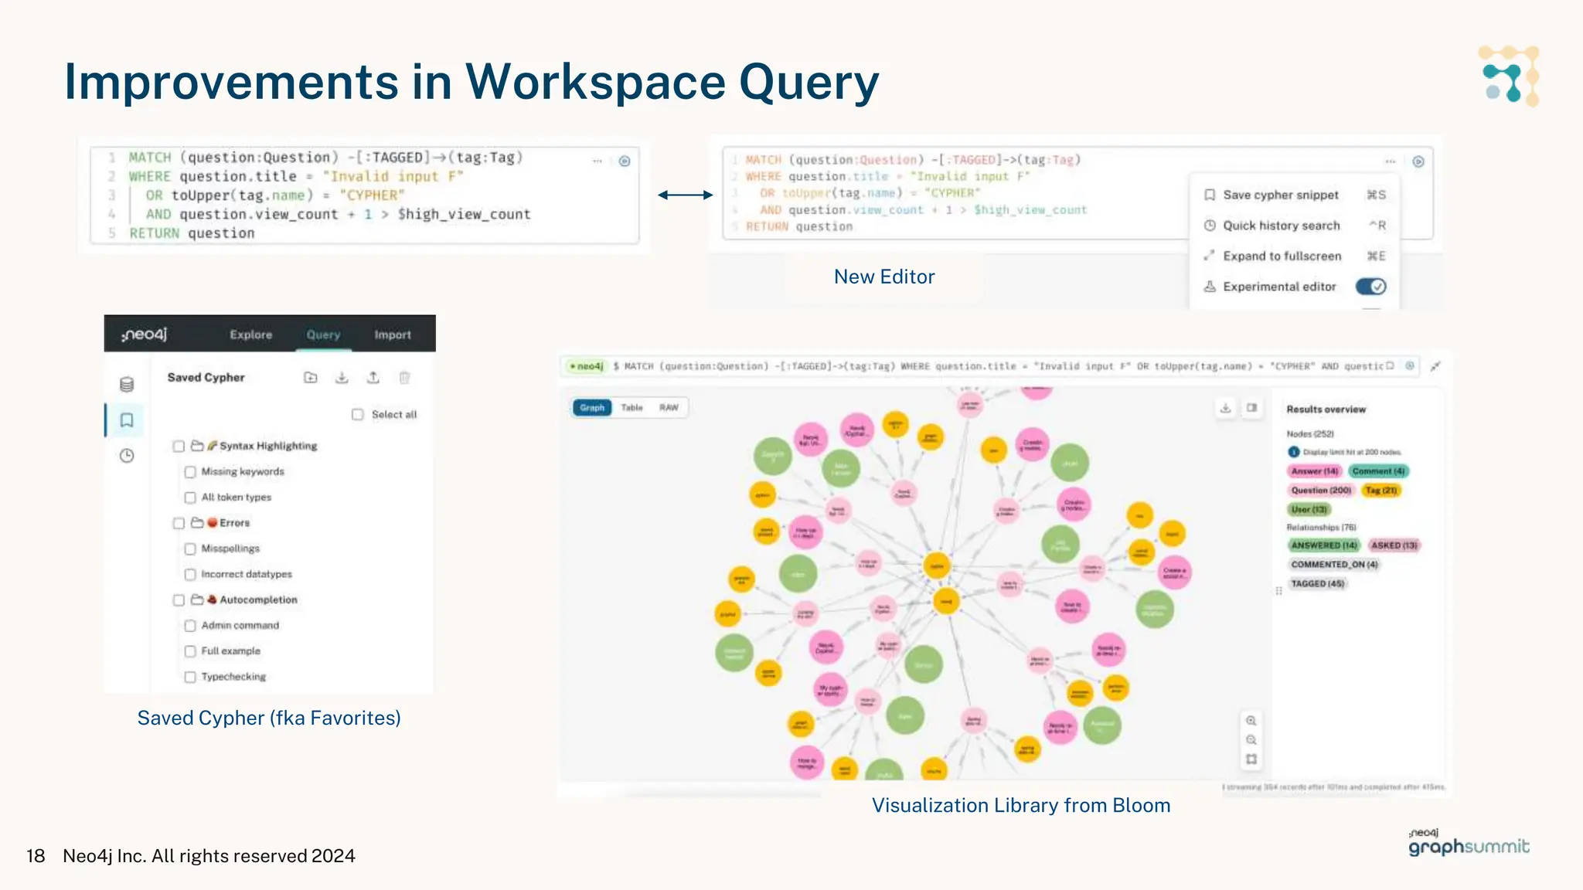Click the neo4j logo in the dark nav bar
Screen dimensions: 1583x890
(144, 334)
